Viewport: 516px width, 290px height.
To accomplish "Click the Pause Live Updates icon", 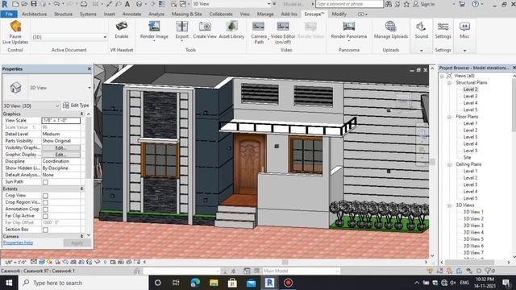I will 15,26.
